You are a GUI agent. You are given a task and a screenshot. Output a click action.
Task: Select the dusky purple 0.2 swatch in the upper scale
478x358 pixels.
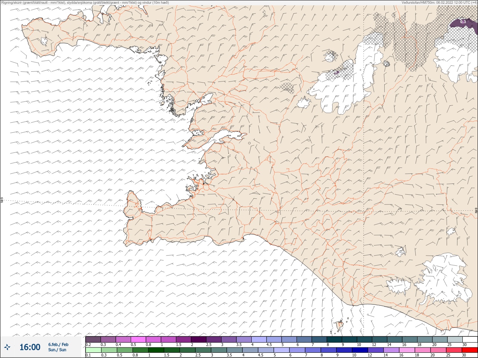click(93, 339)
